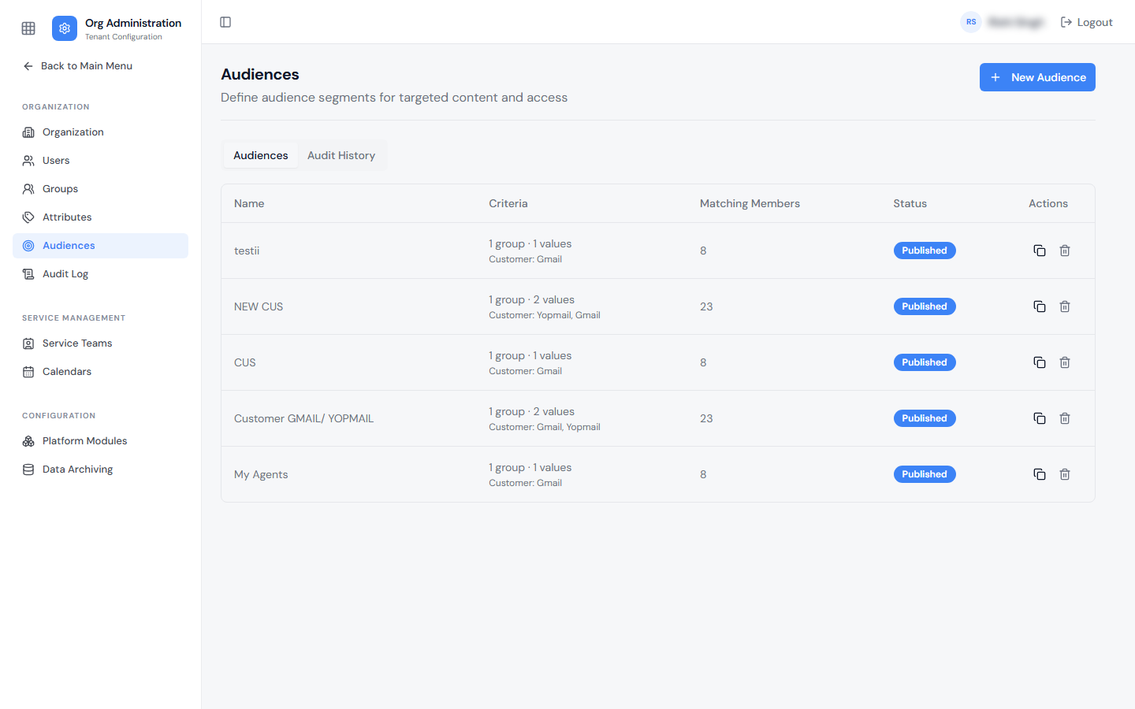Screen dimensions: 1135x709
Task: Click Published badge in testii row
Action: 925,251
